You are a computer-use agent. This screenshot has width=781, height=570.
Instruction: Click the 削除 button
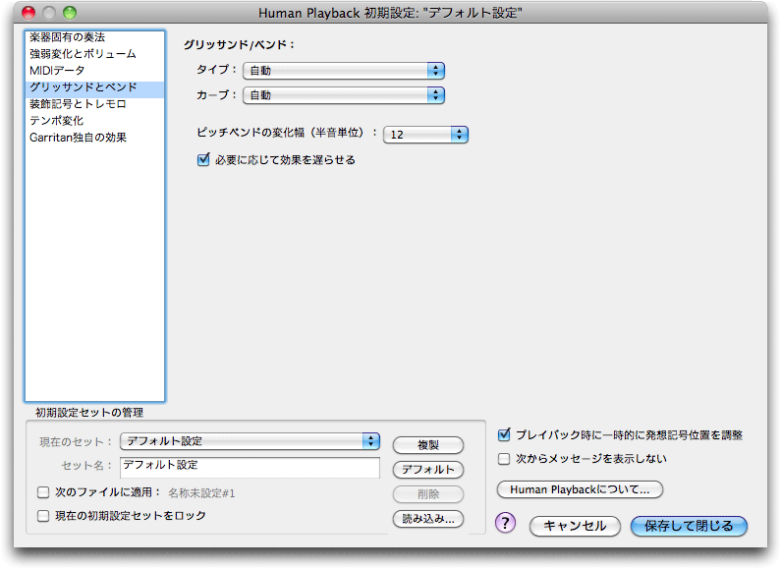428,494
